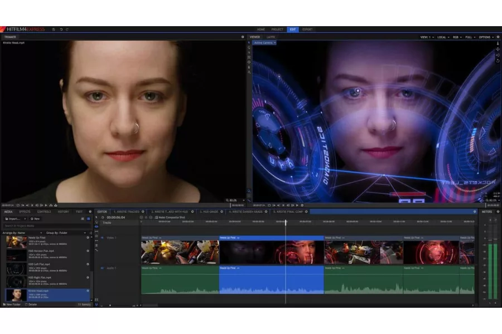Open the Active Camera dropdown

[x=264, y=43]
